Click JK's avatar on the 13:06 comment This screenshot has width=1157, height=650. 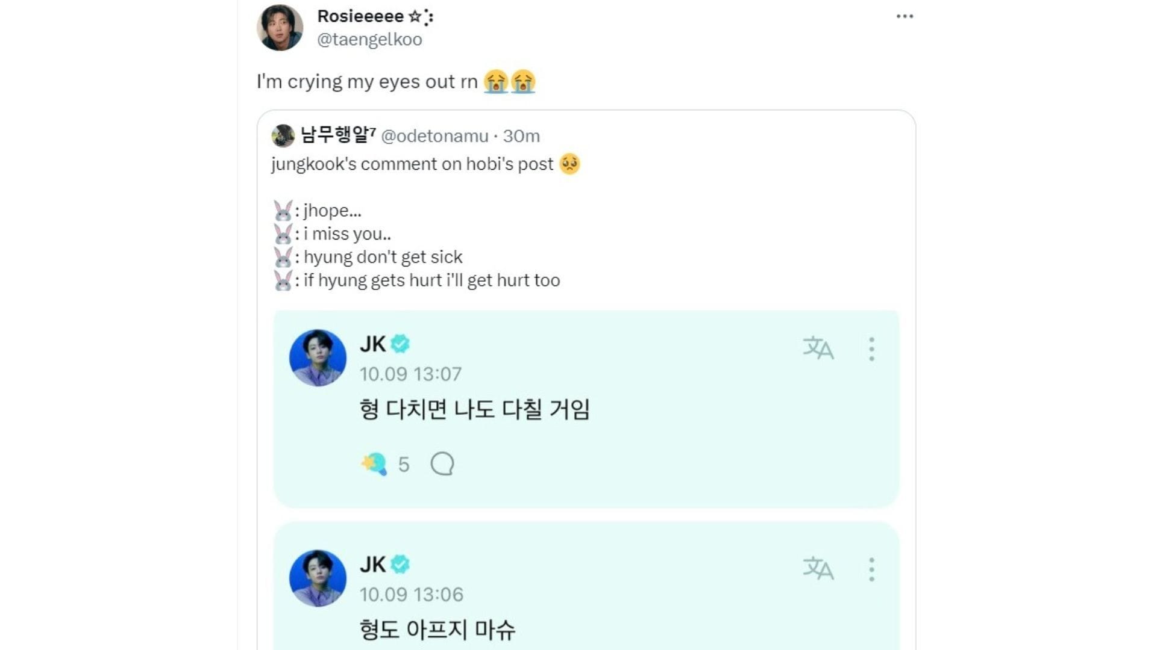[x=318, y=578]
